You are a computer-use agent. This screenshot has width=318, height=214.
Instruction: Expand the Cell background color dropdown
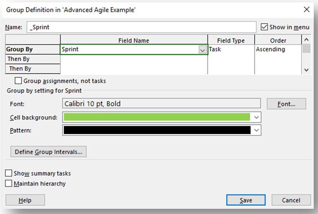point(256,118)
